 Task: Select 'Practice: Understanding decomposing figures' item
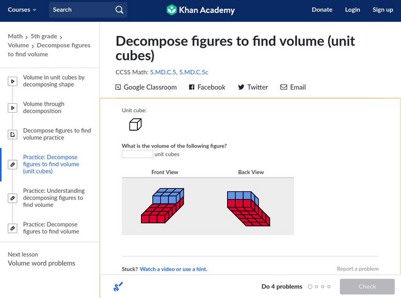coord(54,198)
